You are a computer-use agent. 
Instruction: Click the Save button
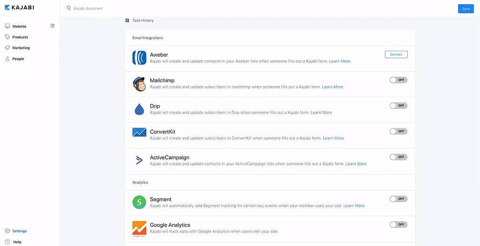coord(465,8)
